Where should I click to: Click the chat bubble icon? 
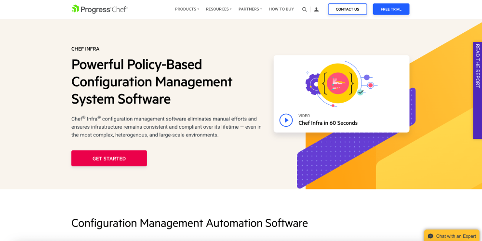click(430, 236)
